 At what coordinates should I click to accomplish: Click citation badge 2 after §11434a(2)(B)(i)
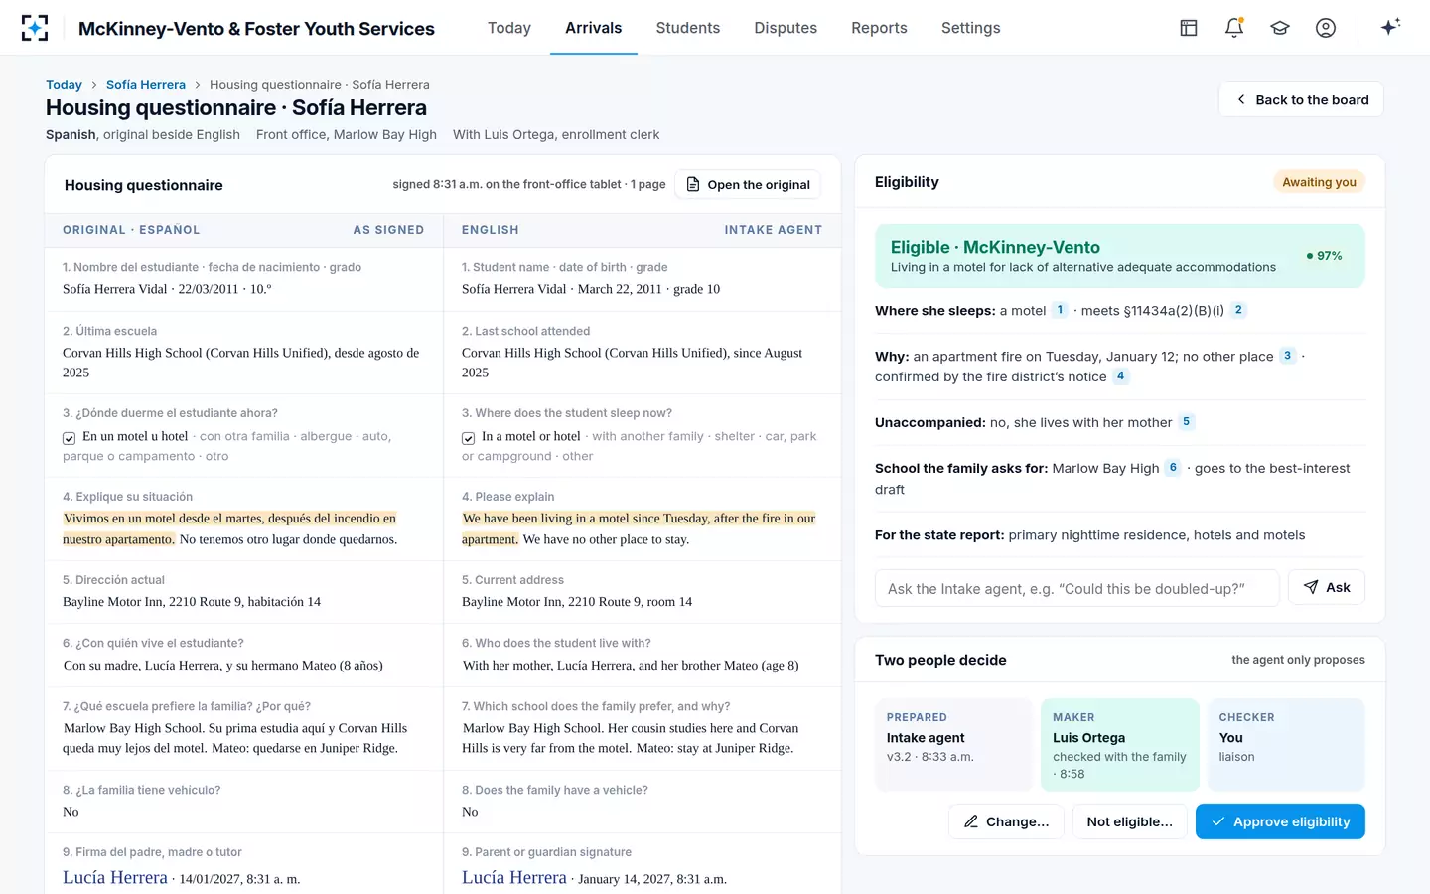[1238, 310]
